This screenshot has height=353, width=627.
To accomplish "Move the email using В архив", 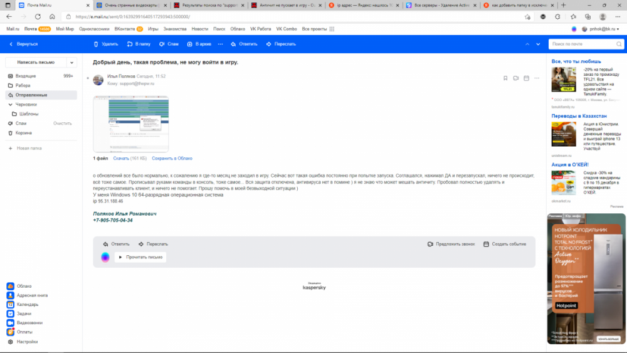I will coord(199,44).
